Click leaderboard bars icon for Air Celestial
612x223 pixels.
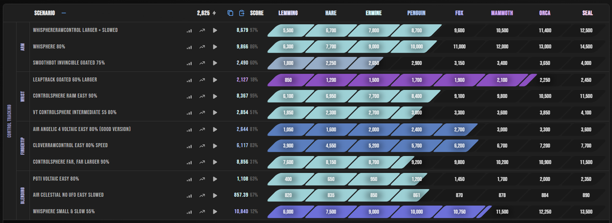(x=189, y=196)
